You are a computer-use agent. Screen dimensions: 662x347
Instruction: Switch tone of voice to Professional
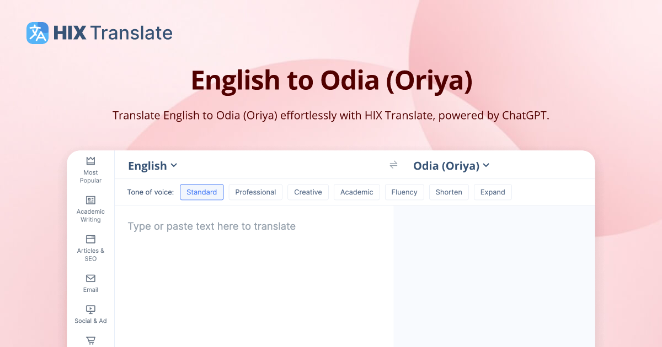255,192
